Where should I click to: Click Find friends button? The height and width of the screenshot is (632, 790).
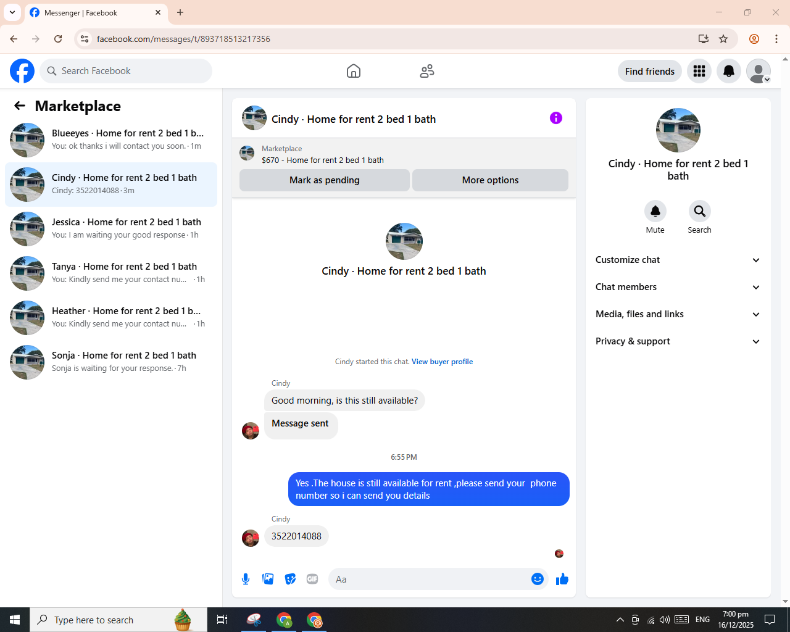click(x=650, y=71)
